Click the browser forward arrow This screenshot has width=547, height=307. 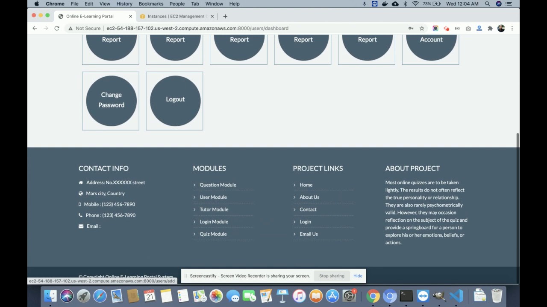pos(46,28)
